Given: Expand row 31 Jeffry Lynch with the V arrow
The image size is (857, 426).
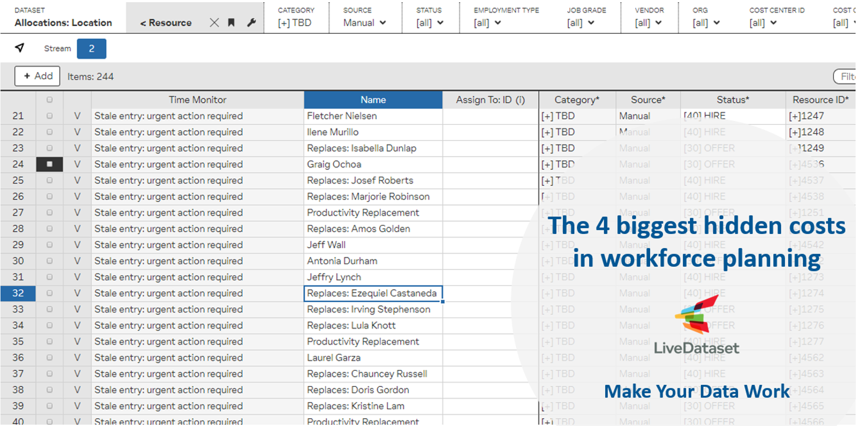Looking at the screenshot, I should click(x=77, y=277).
